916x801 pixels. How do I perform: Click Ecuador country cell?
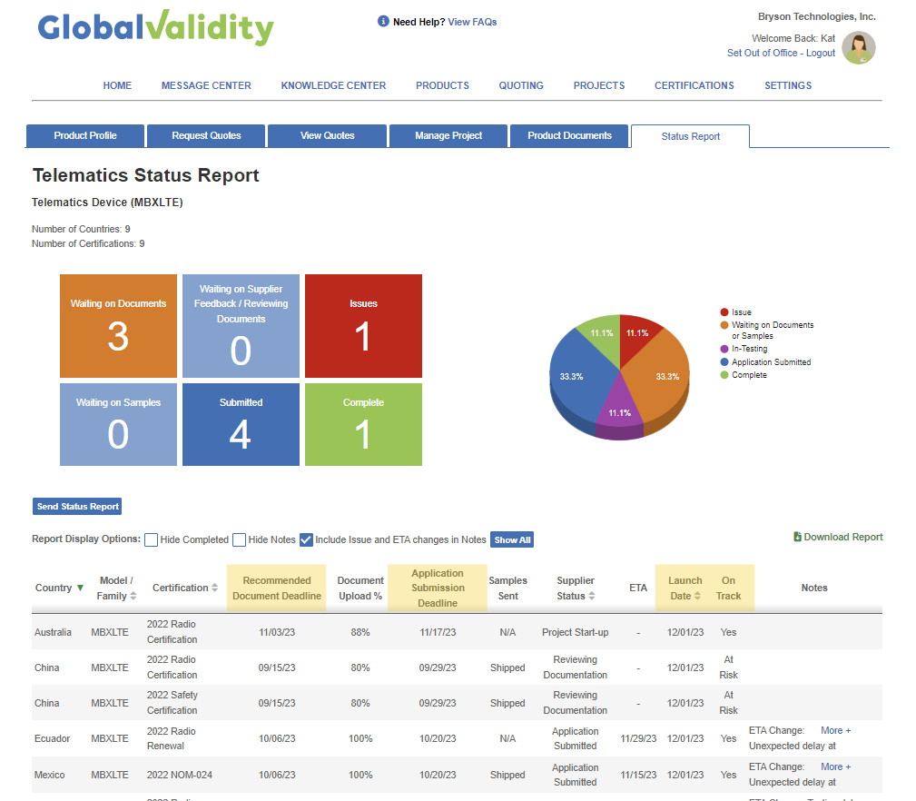click(52, 738)
